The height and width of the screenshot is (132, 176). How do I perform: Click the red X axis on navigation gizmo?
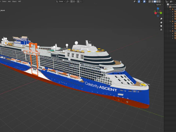155,13
